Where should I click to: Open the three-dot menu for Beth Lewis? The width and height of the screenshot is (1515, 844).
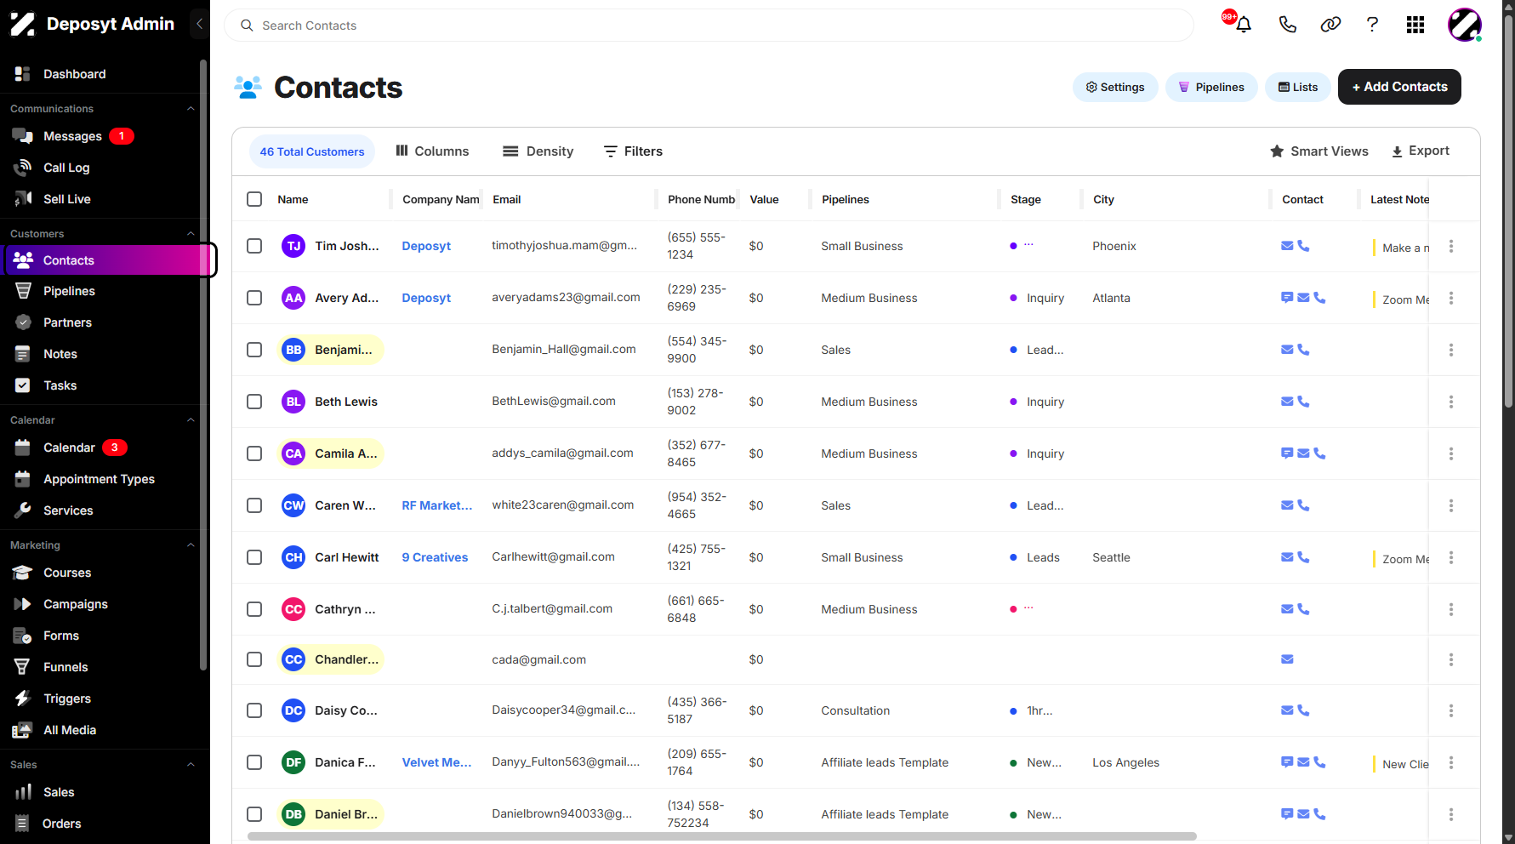coord(1451,402)
